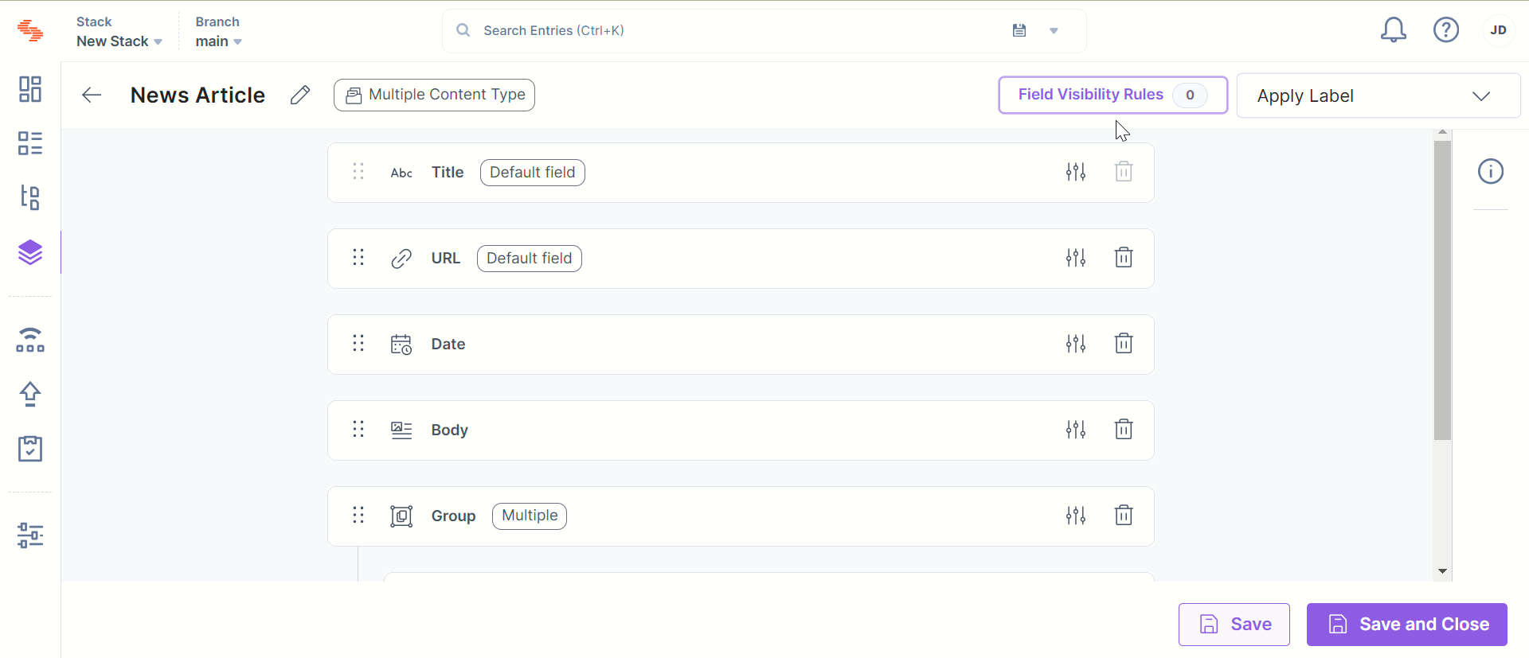Viewport: 1529px width, 658px height.
Task: Open properties of the Body field
Action: (x=1076, y=430)
